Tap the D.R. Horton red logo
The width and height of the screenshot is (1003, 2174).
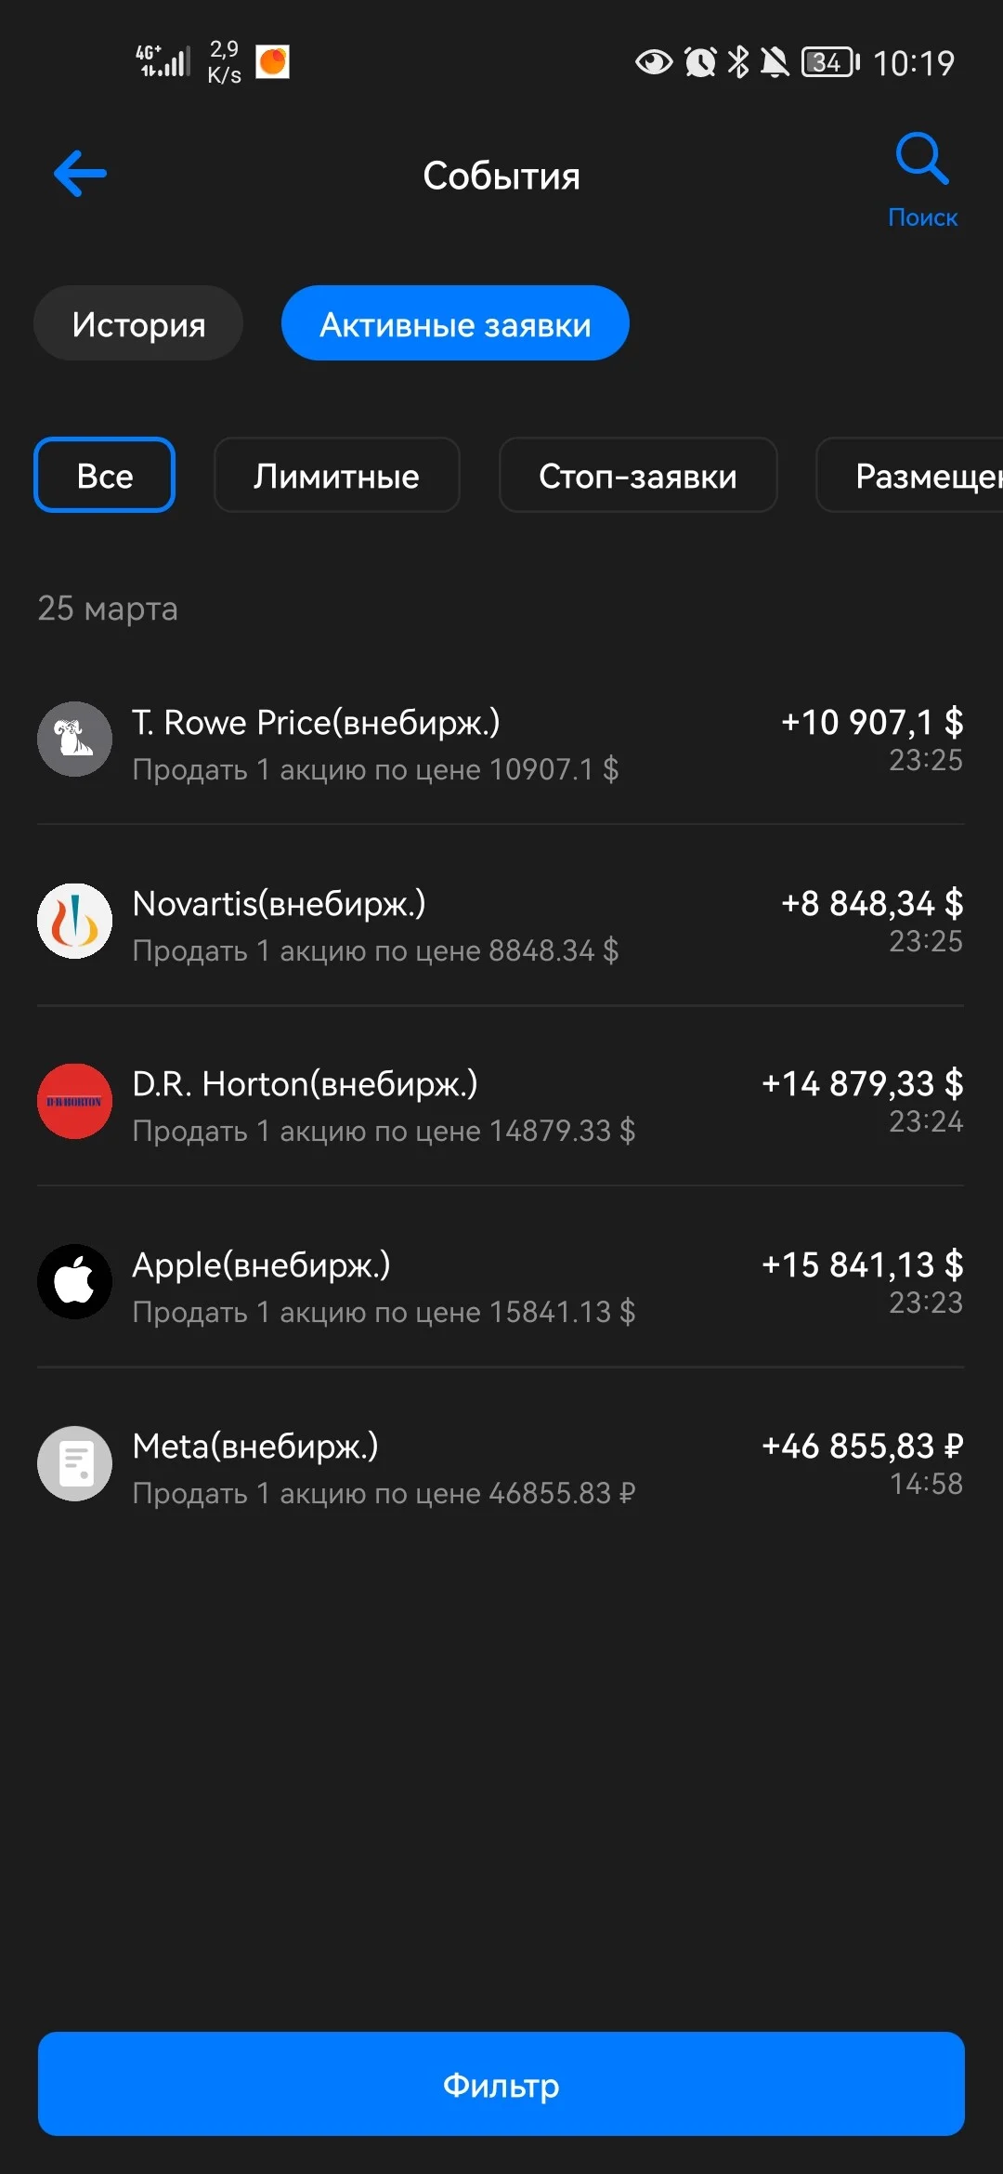74,1101
